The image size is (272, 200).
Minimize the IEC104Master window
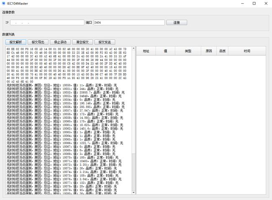(243, 3)
